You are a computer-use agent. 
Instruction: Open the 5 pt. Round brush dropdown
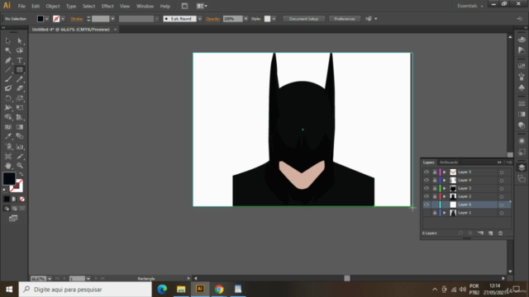click(200, 19)
